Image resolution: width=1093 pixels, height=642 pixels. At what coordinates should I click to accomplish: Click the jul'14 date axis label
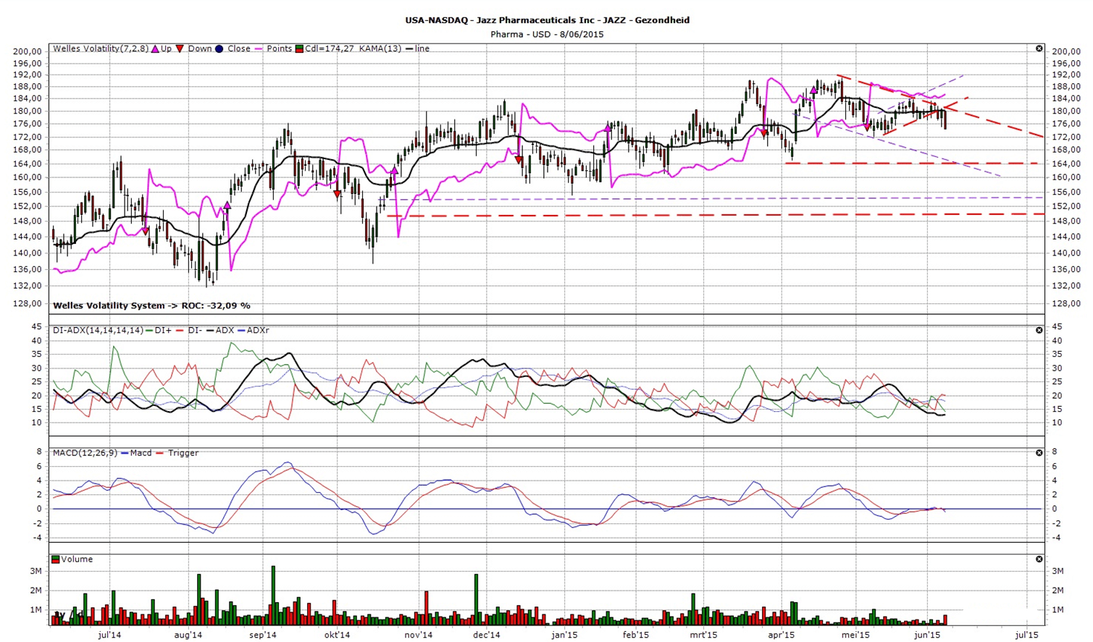[x=109, y=635]
